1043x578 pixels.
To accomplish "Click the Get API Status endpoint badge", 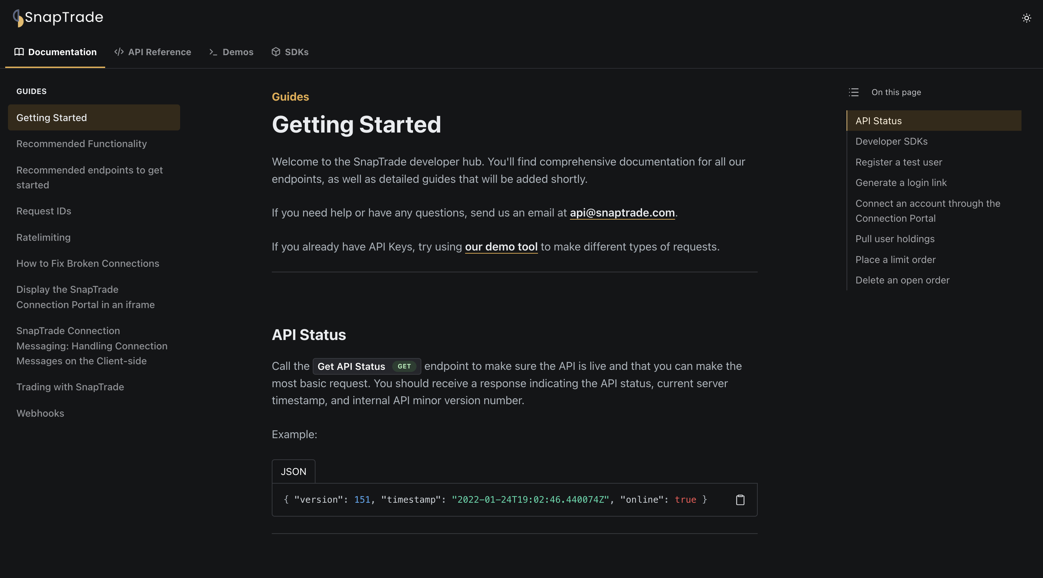I will click(367, 366).
